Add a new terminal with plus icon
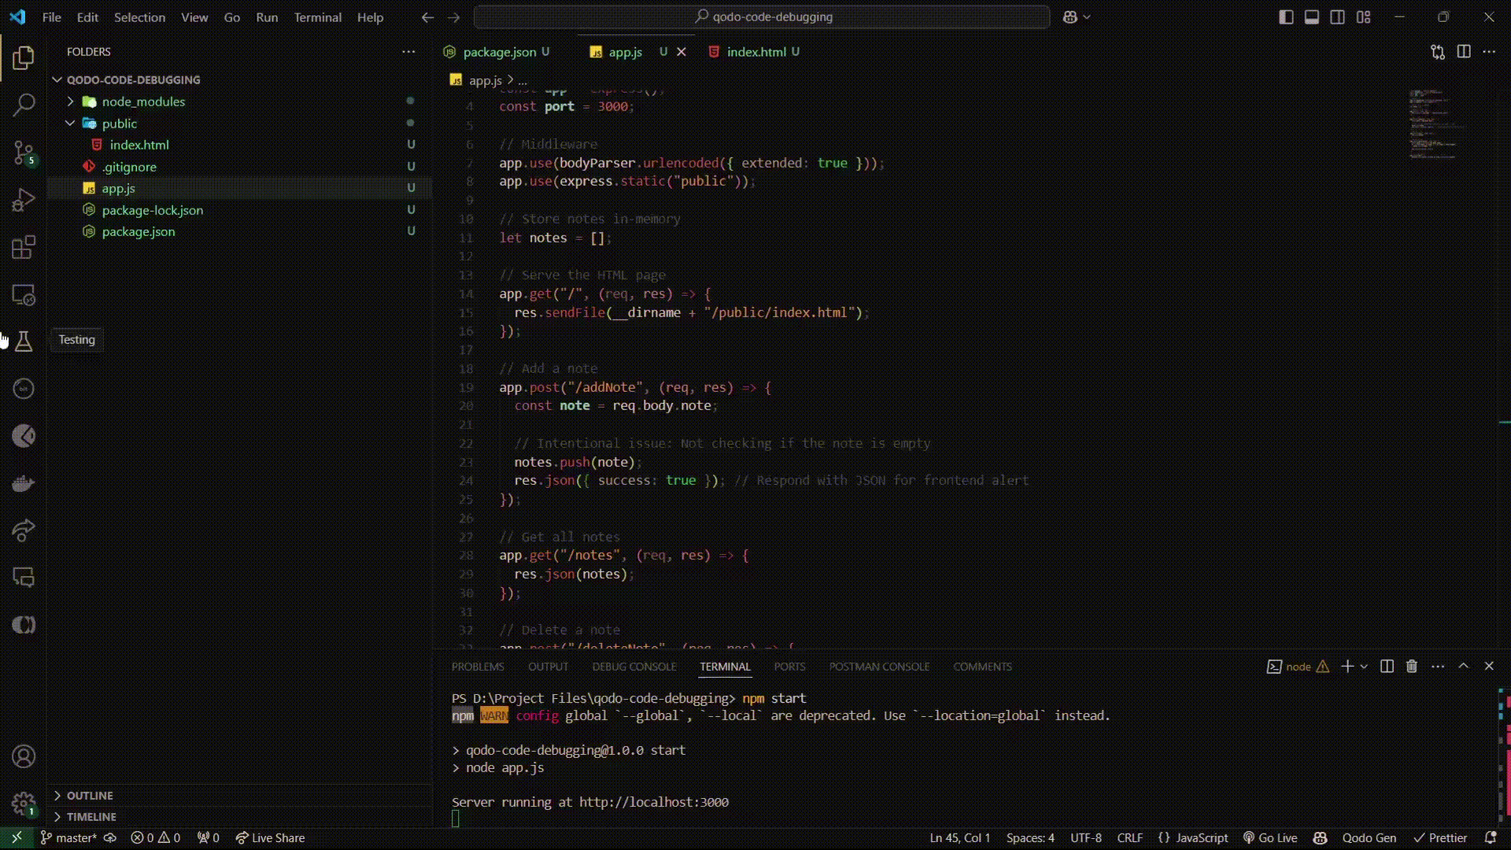This screenshot has height=850, width=1511. [1347, 667]
